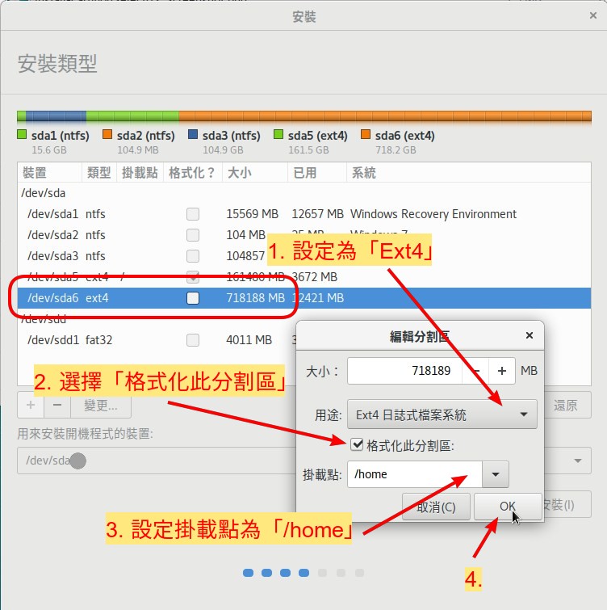The image size is (607, 610).
Task: Click the plus button to increase partition size
Action: click(x=502, y=371)
